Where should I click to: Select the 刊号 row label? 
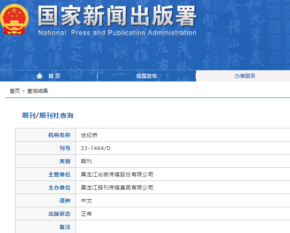click(65, 148)
